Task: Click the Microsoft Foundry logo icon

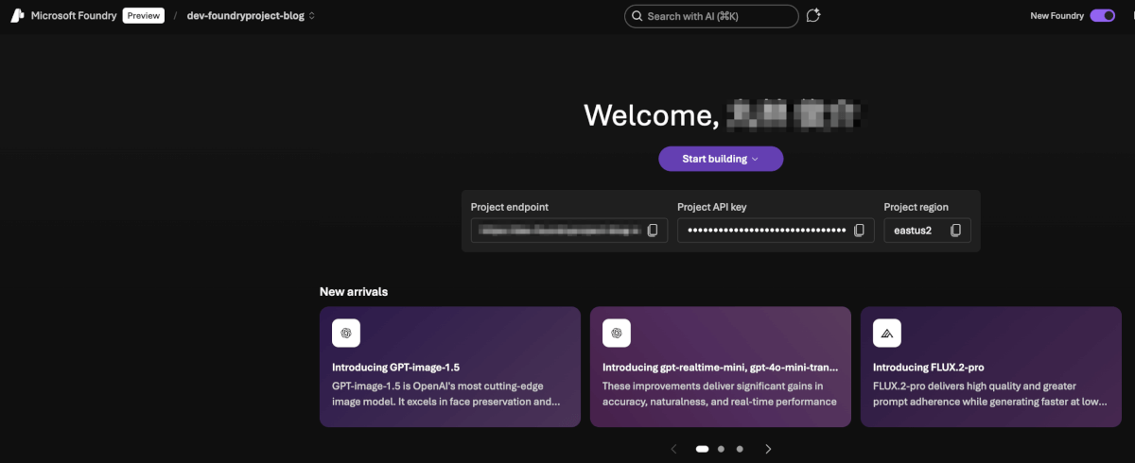Action: click(17, 16)
